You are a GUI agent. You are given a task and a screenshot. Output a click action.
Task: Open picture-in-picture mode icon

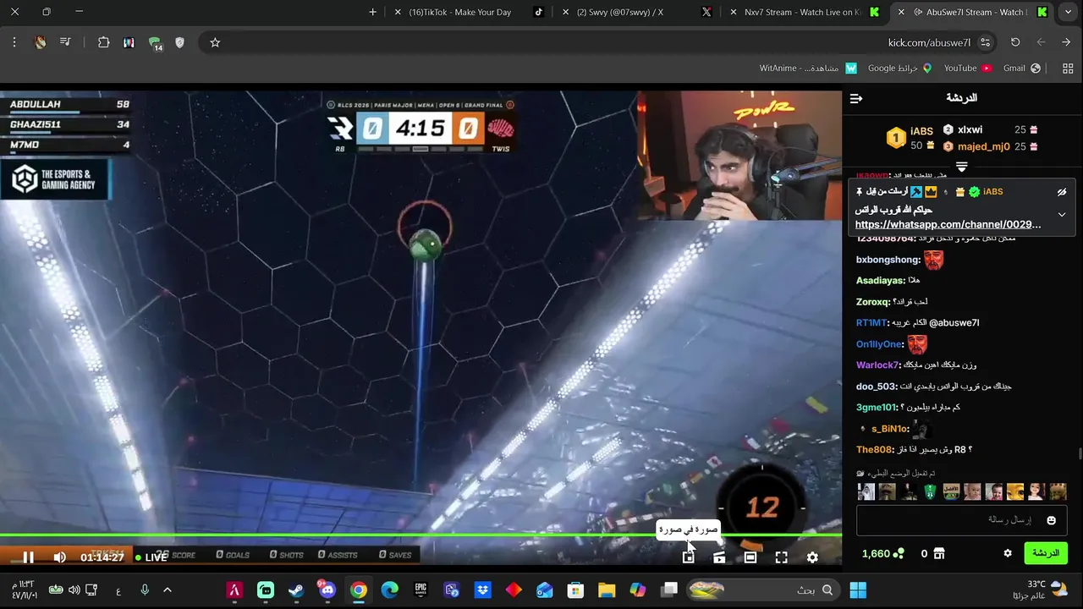pos(689,557)
